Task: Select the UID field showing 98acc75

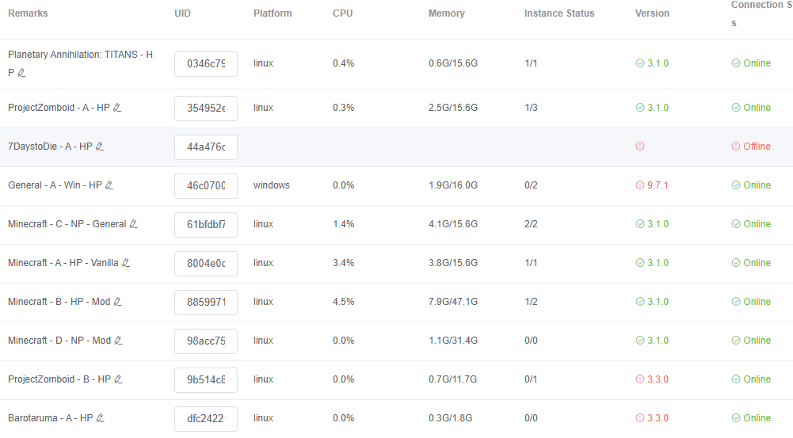Action: [206, 341]
